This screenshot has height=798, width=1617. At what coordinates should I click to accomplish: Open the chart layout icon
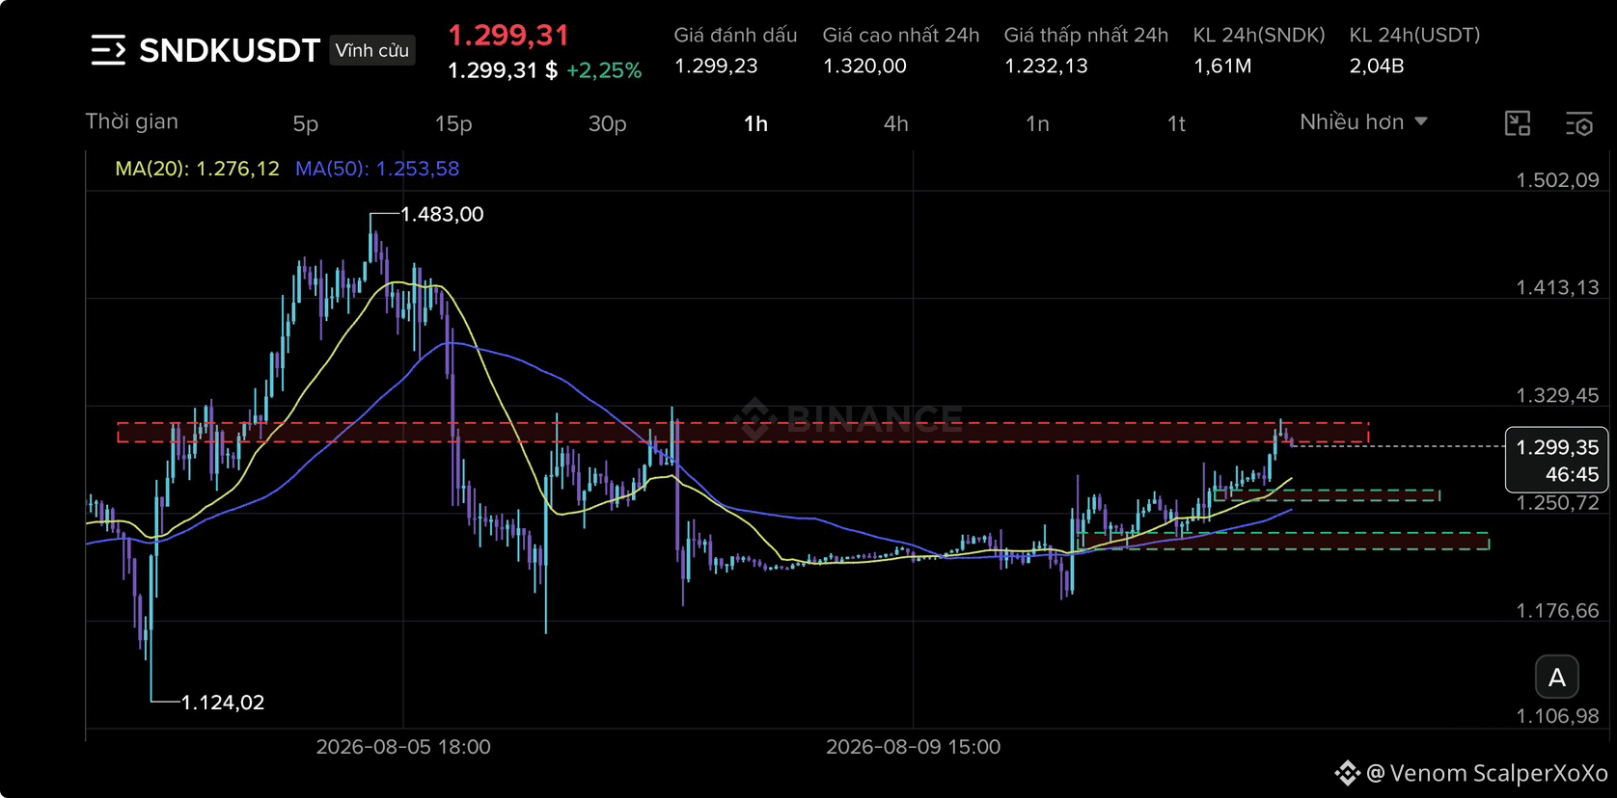(1518, 123)
